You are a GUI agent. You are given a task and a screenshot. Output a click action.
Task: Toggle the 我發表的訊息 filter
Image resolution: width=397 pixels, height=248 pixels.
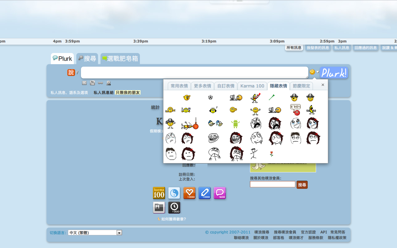pyautogui.click(x=318, y=47)
